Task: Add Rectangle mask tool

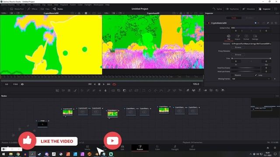Action: pos(144,90)
